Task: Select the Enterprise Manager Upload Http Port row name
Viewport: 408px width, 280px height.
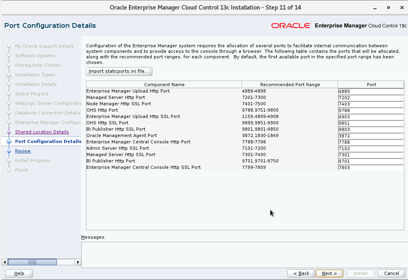Action: pyautogui.click(x=128, y=91)
